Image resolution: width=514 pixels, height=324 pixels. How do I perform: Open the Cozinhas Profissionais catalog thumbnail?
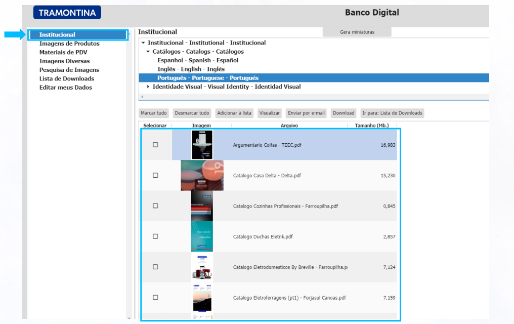(x=202, y=206)
